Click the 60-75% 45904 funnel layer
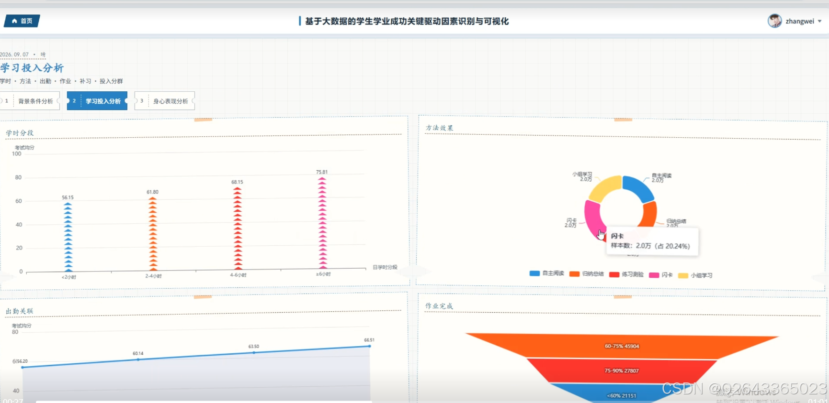829x403 pixels. (622, 346)
